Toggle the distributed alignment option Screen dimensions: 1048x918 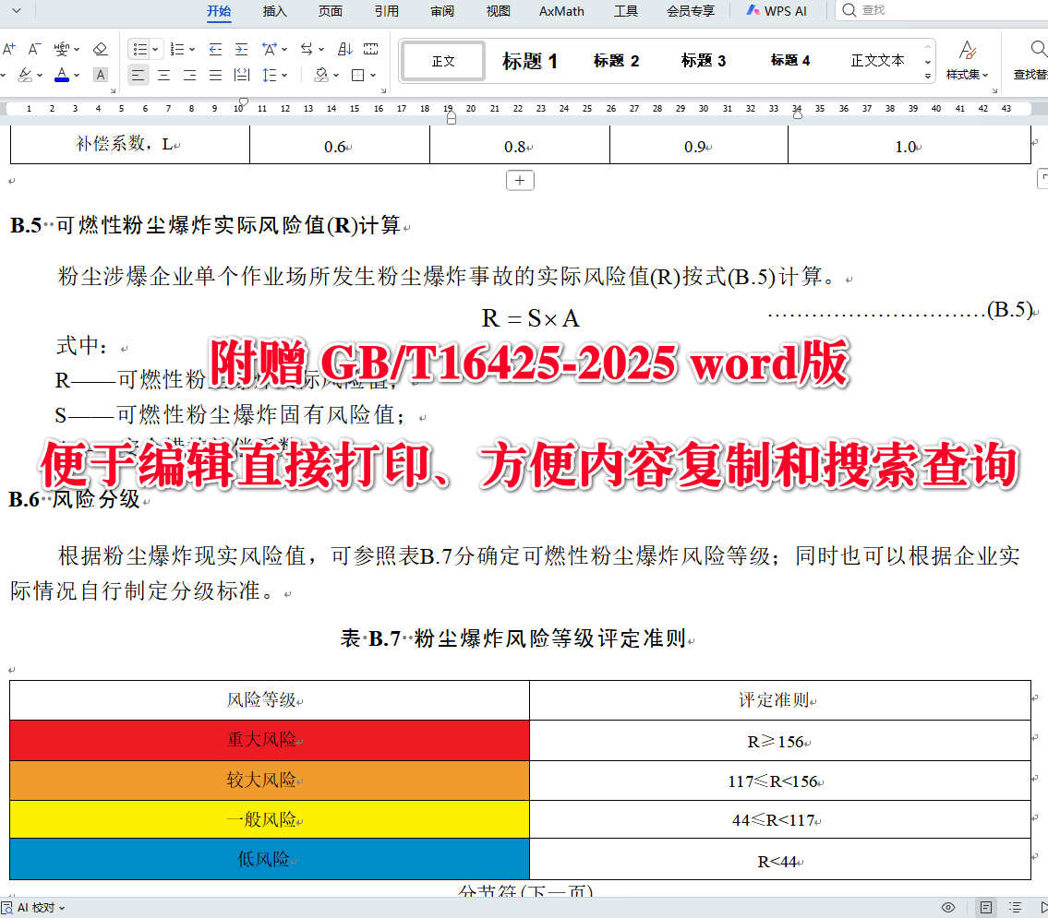click(x=242, y=75)
